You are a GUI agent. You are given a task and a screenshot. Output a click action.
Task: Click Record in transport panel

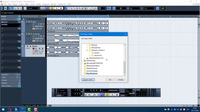point(117,95)
